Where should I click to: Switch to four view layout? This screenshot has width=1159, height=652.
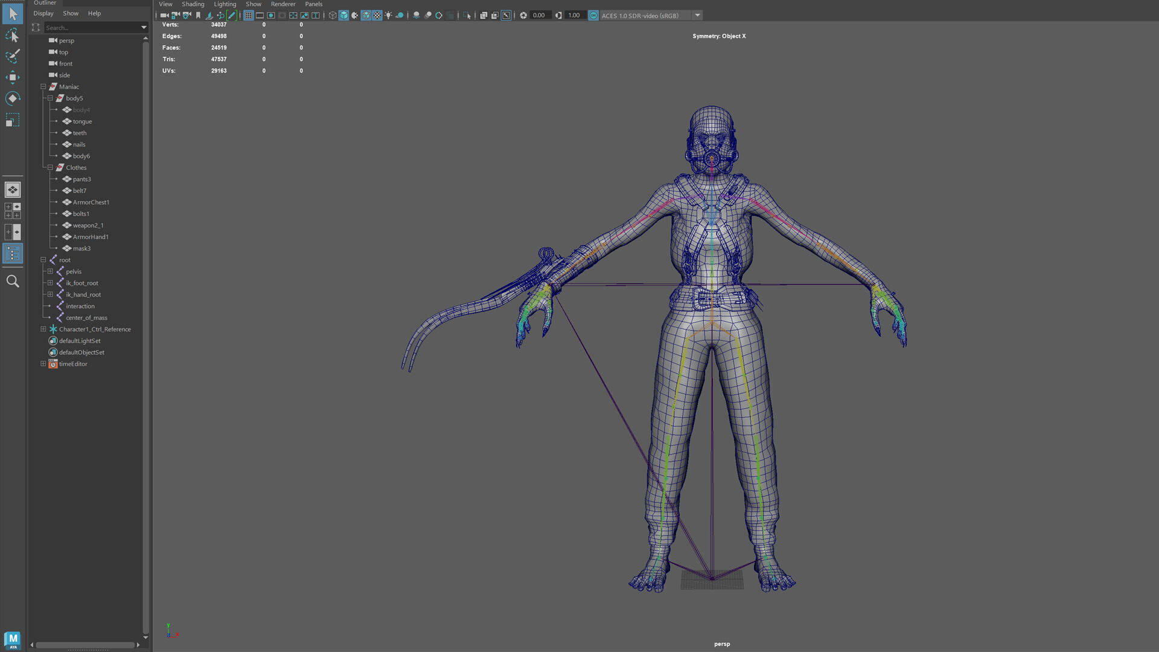(13, 211)
